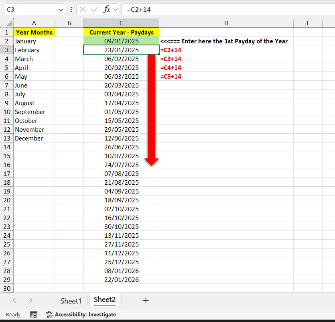Click the vertical ellipsis beside the Name Box
Screen dimensions: 335x322
click(71, 9)
